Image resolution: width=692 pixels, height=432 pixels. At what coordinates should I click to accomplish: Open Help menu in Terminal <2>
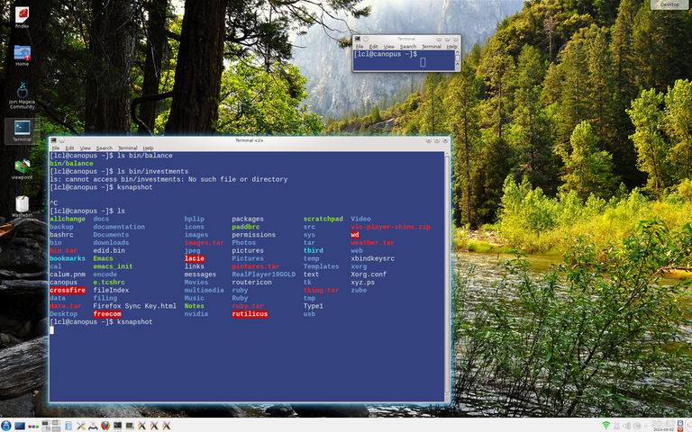(x=148, y=148)
